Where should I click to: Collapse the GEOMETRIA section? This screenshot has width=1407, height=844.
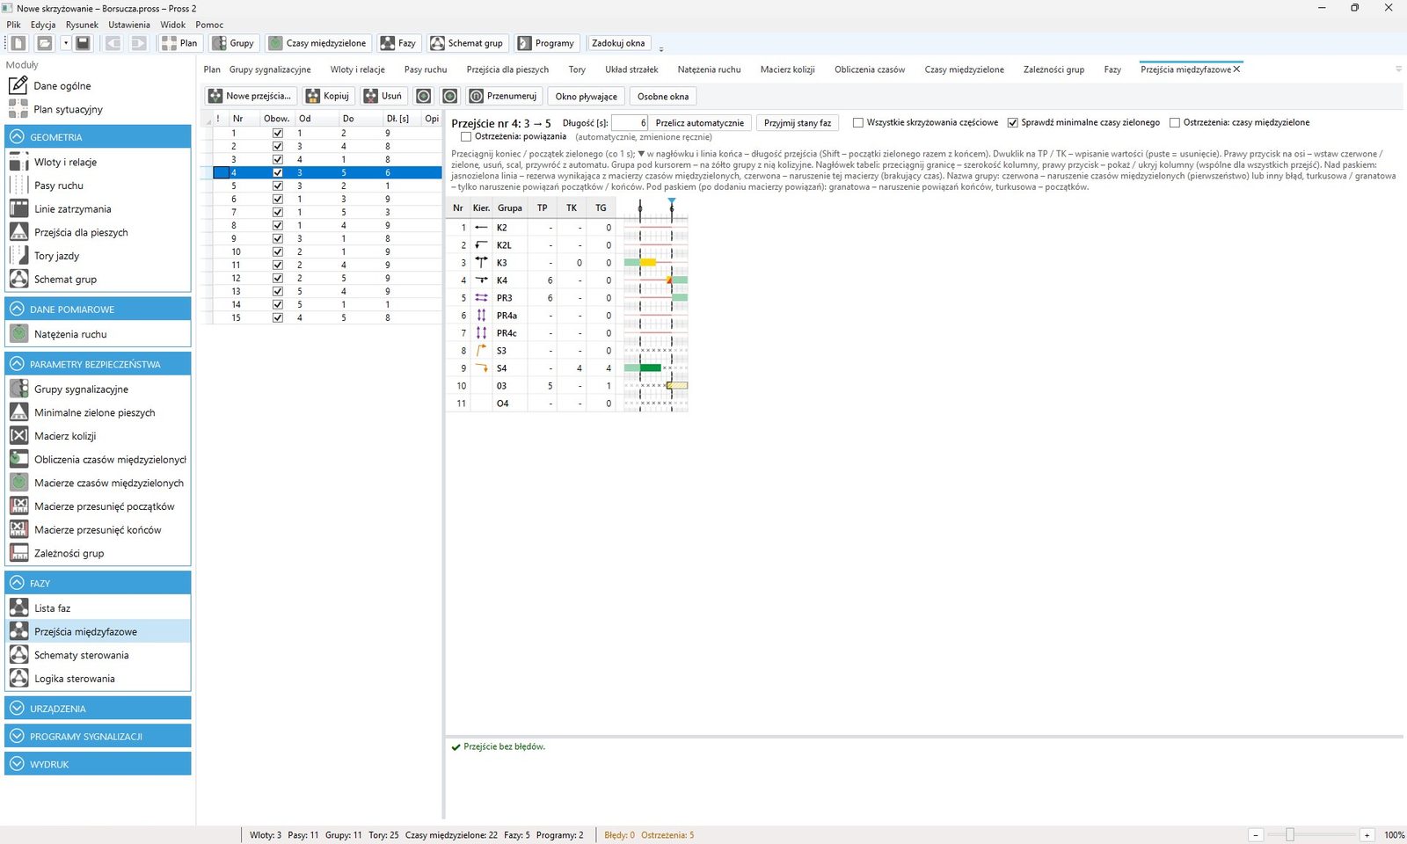17,137
